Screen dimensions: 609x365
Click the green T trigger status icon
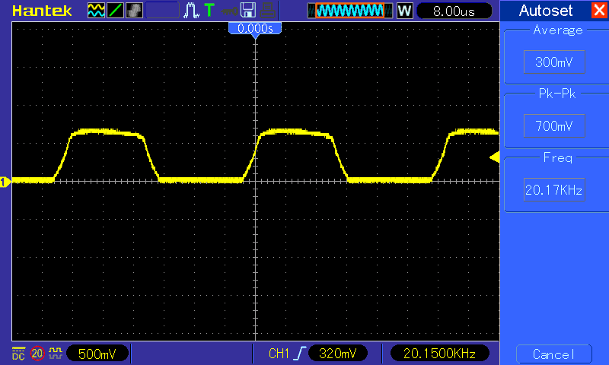tap(209, 11)
